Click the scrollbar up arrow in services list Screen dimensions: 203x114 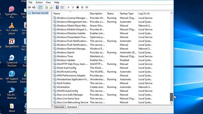[171, 13]
